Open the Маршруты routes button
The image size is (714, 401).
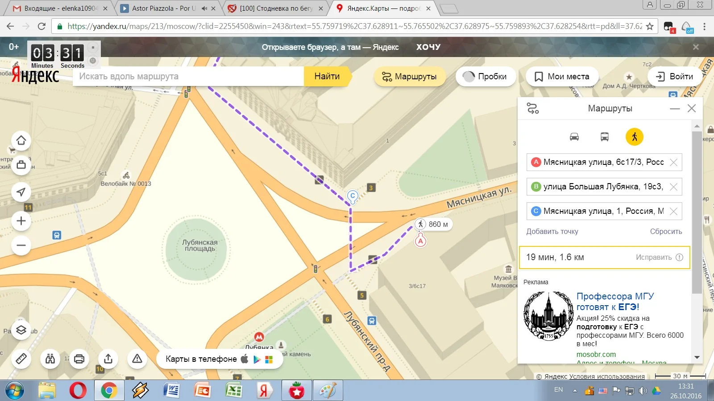tap(410, 77)
